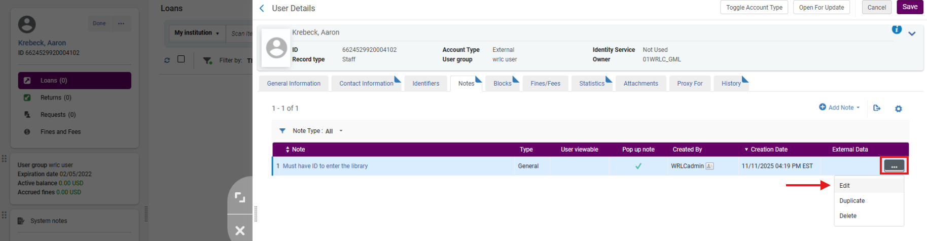Image resolution: width=927 pixels, height=241 pixels.
Task: Click the refresh icon in Loans panel
Action: (x=167, y=60)
